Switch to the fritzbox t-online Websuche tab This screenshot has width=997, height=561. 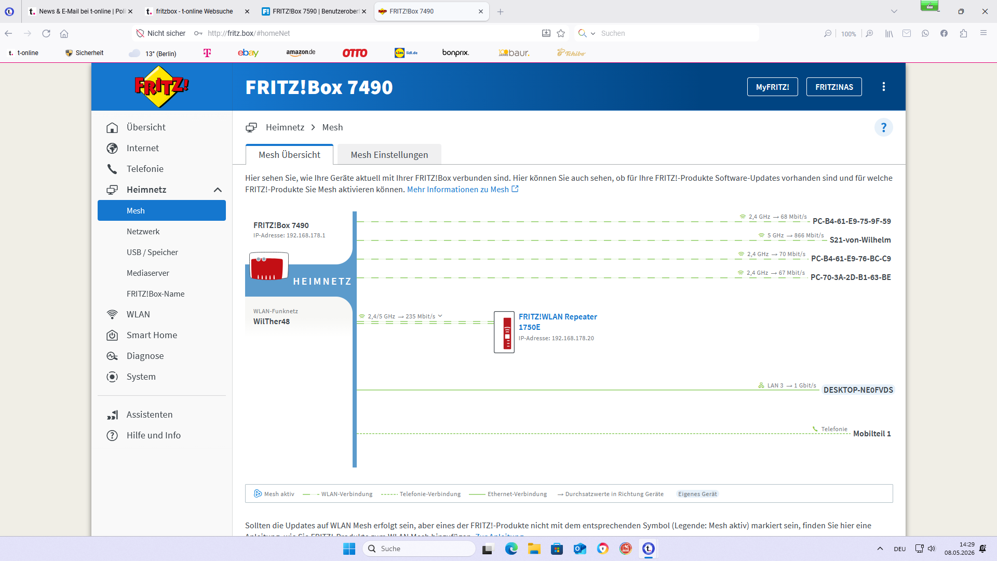pos(197,11)
